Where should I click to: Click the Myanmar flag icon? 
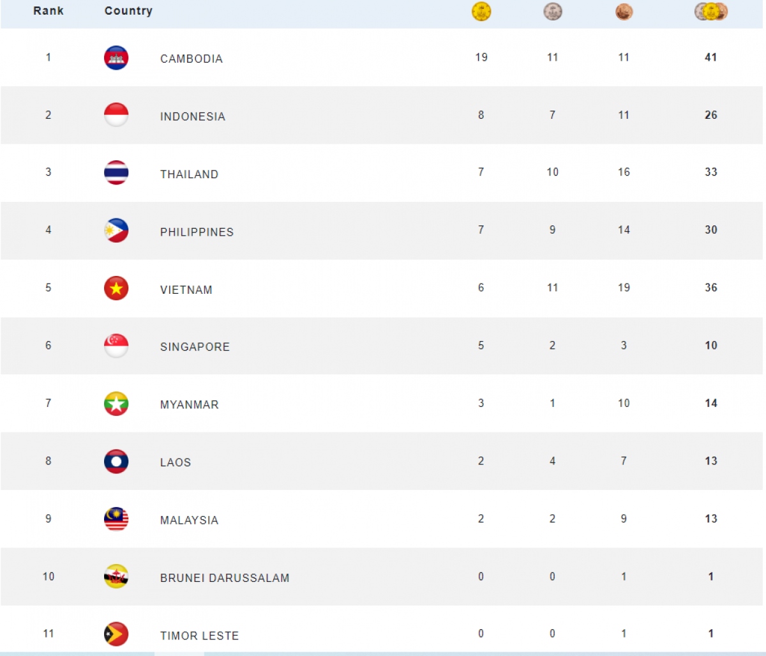coord(116,404)
